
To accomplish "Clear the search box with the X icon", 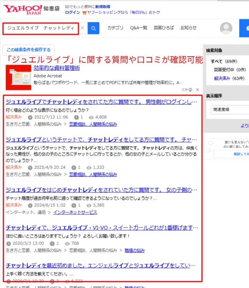I will point(82,28).
